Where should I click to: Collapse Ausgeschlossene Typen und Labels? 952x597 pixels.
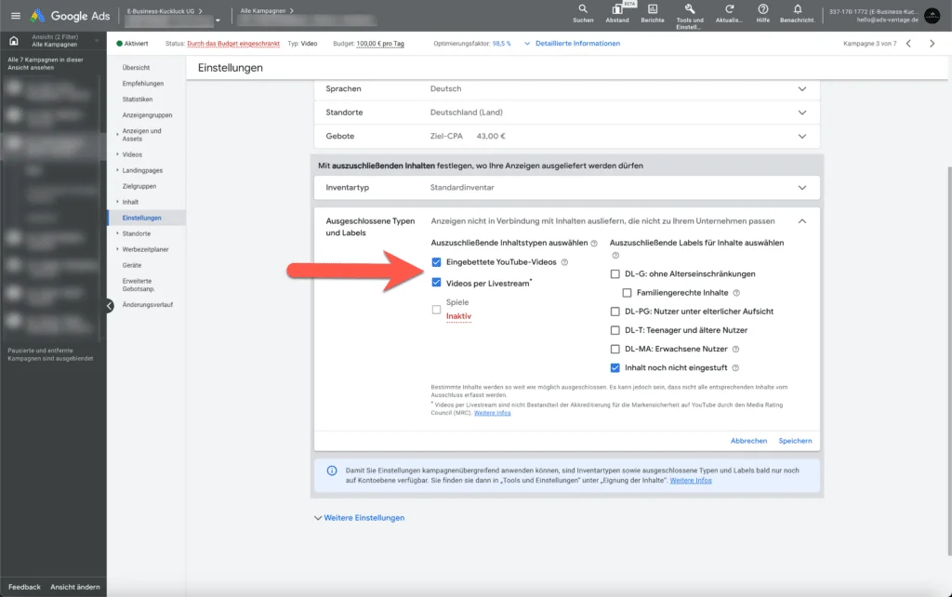pyautogui.click(x=802, y=221)
